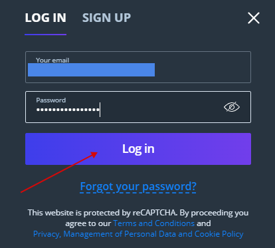Select the LOG IN tab
This screenshot has height=248, width=275.
click(x=45, y=18)
